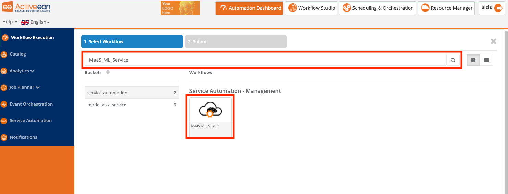Open Scheduling & Orchestration portal
This screenshot has height=194, width=508.
[377, 8]
